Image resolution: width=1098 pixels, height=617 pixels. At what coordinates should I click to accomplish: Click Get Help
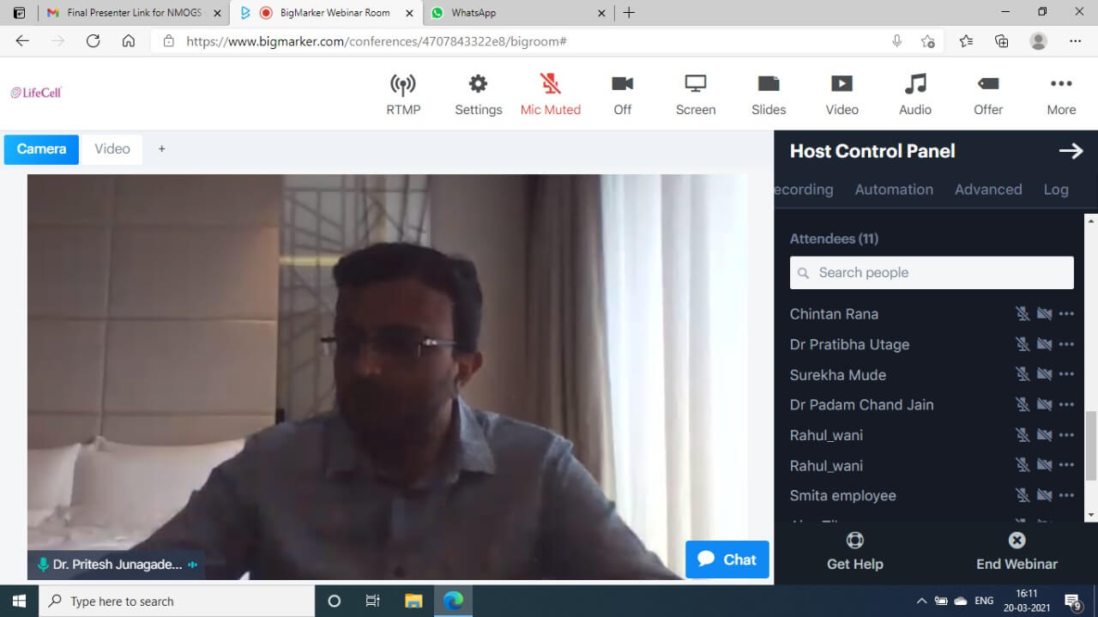tap(854, 552)
